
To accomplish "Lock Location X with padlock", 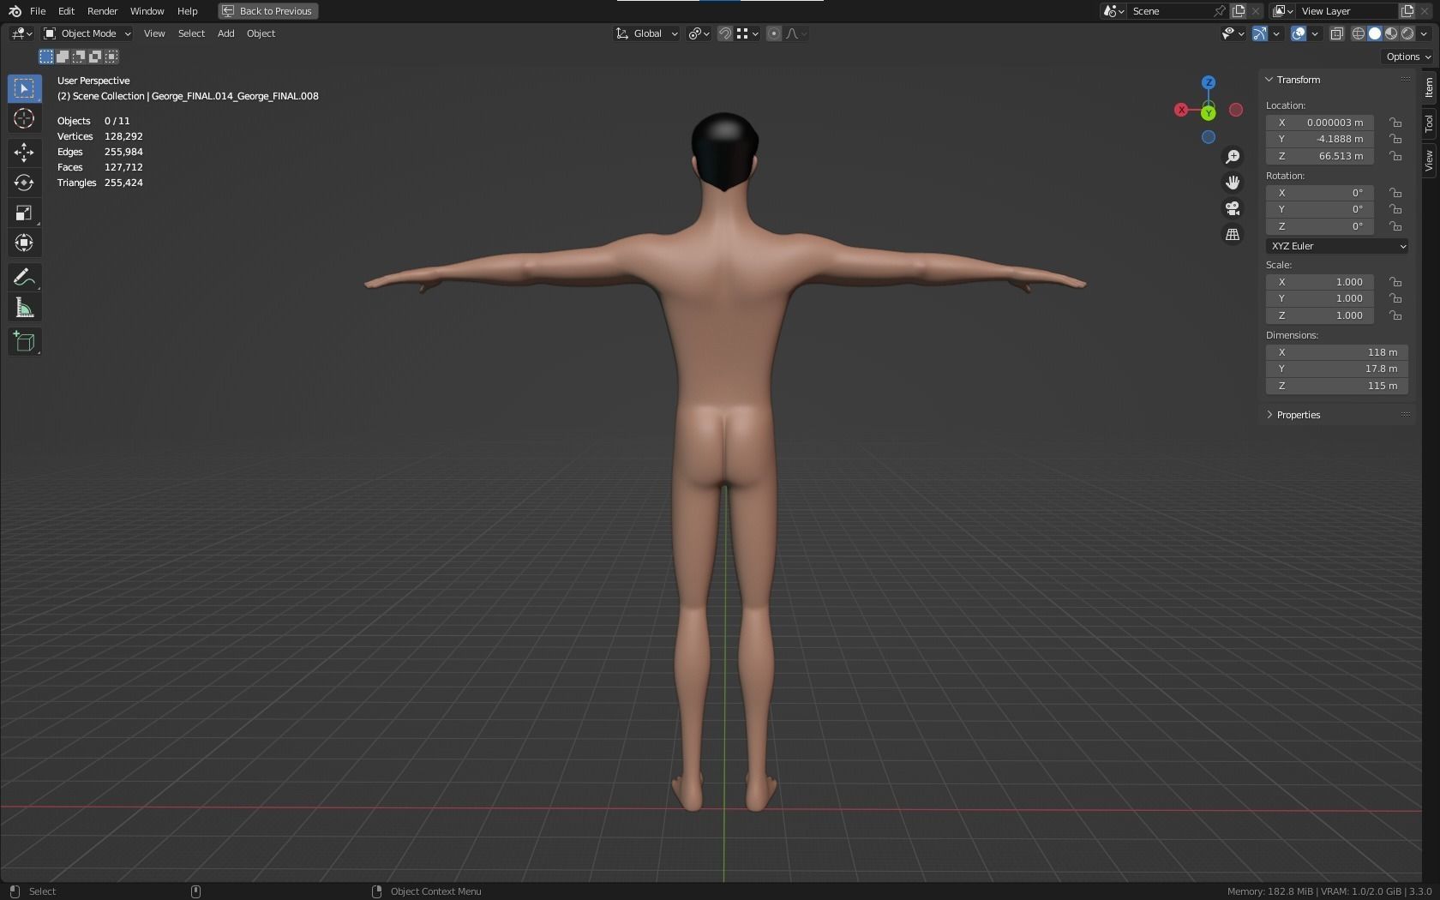I will [1396, 123].
